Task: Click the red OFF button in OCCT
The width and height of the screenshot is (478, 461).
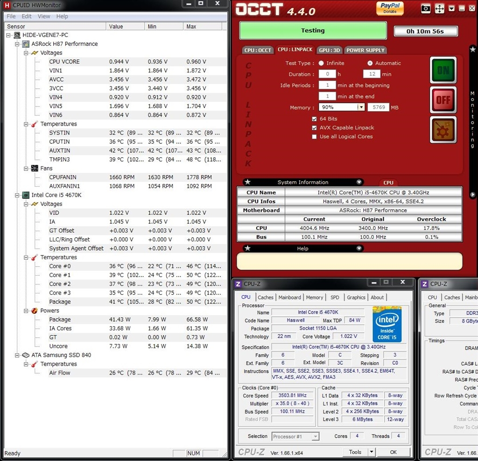Action: click(x=443, y=100)
